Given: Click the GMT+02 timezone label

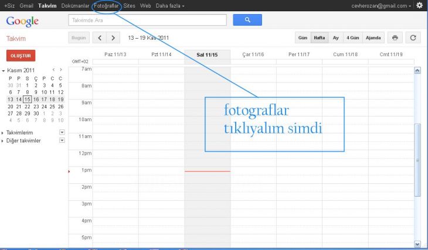Looking at the screenshot, I should tap(80, 61).
